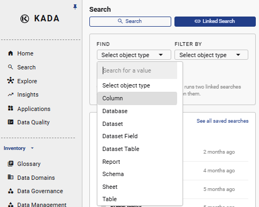259x207 pixels.
Task: Click the Data Quality icon
Action: point(11,122)
